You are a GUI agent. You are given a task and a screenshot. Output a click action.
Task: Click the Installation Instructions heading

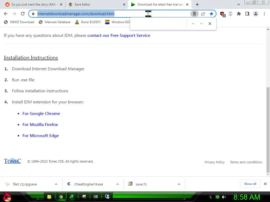click(31, 58)
